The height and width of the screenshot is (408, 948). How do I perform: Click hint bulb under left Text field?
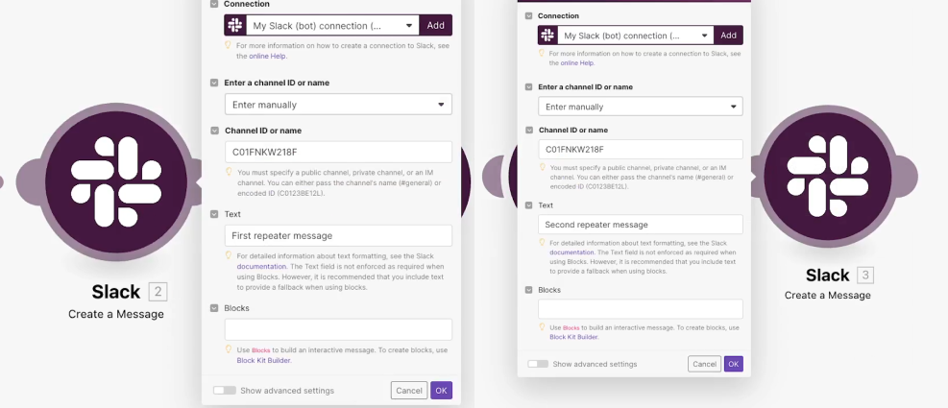click(x=229, y=255)
